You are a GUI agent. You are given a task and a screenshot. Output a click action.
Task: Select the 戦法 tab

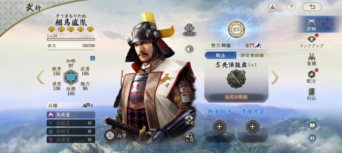point(220,55)
